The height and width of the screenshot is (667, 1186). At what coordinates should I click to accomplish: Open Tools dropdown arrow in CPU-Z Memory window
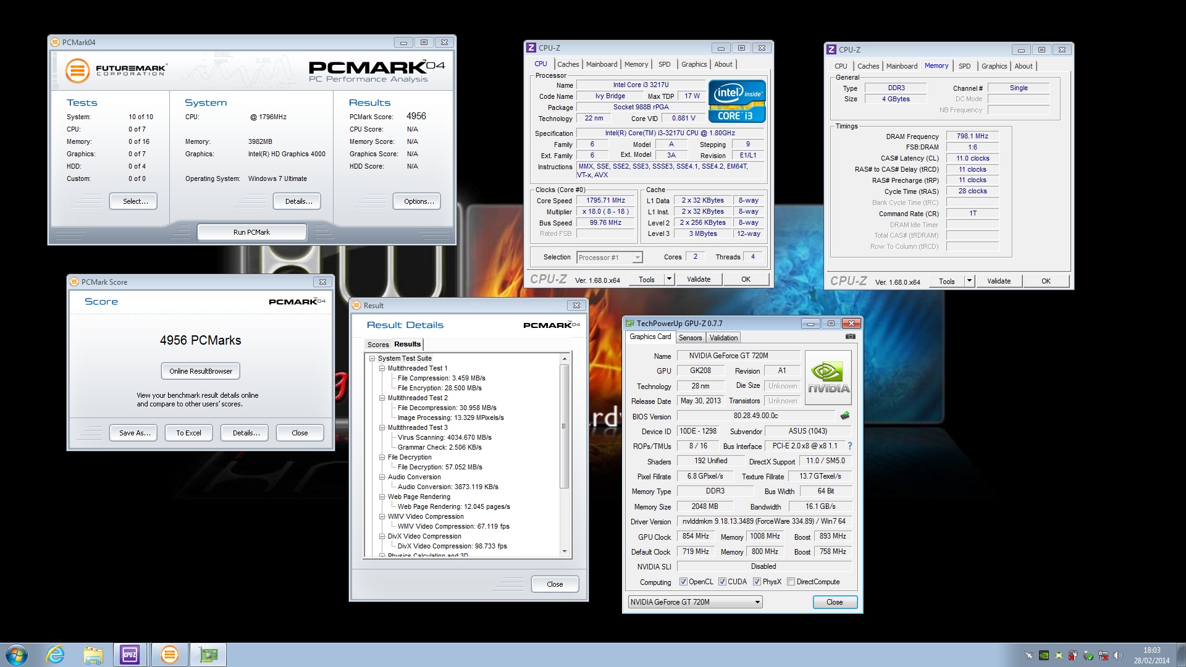pyautogui.click(x=969, y=281)
